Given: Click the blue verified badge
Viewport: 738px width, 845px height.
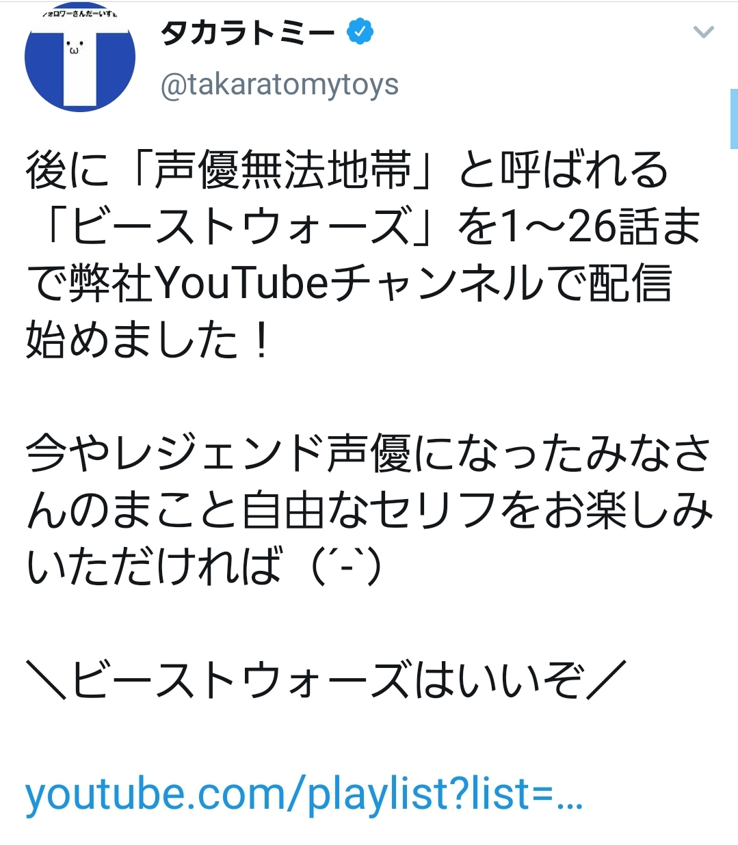Looking at the screenshot, I should tap(360, 32).
